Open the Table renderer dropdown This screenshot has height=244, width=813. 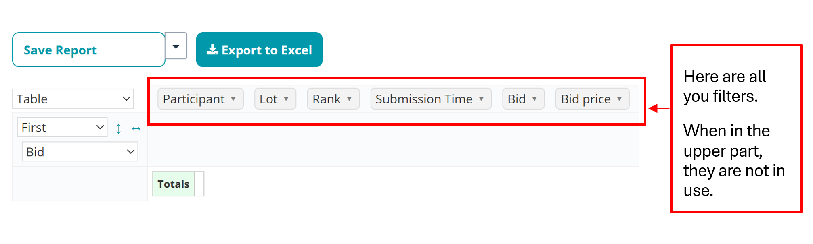tap(73, 99)
